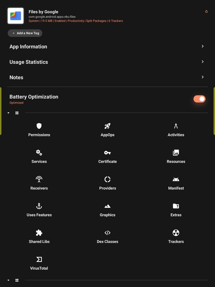Image resolution: width=215 pixels, height=287 pixels.
Task: Click Add a New Tag button
Action: (x=25, y=33)
